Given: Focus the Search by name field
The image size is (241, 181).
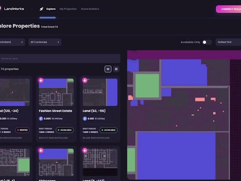Looking at the screenshot, I should click(x=60, y=58).
